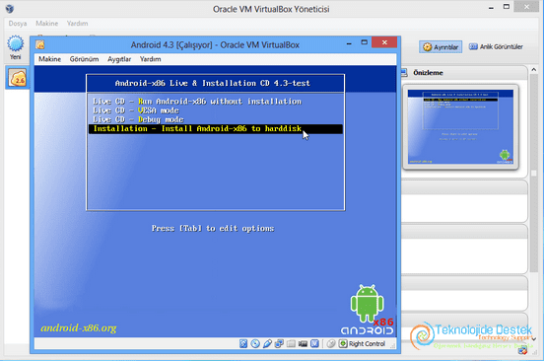Click the VM window title bar icon
The height and width of the screenshot is (361, 544).
40,44
